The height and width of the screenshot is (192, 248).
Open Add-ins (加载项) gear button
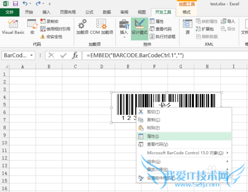[82, 26]
